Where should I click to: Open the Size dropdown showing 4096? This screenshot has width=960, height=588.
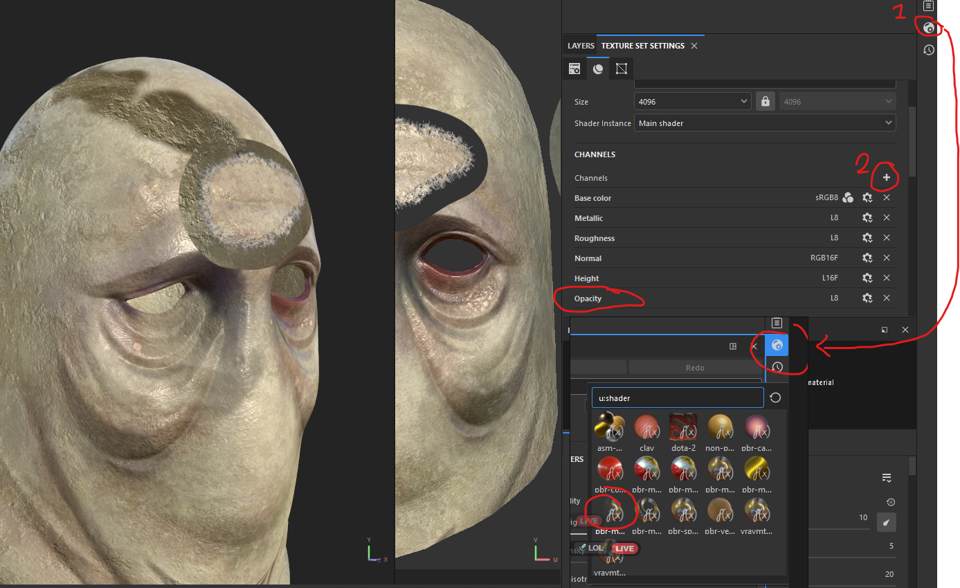692,100
